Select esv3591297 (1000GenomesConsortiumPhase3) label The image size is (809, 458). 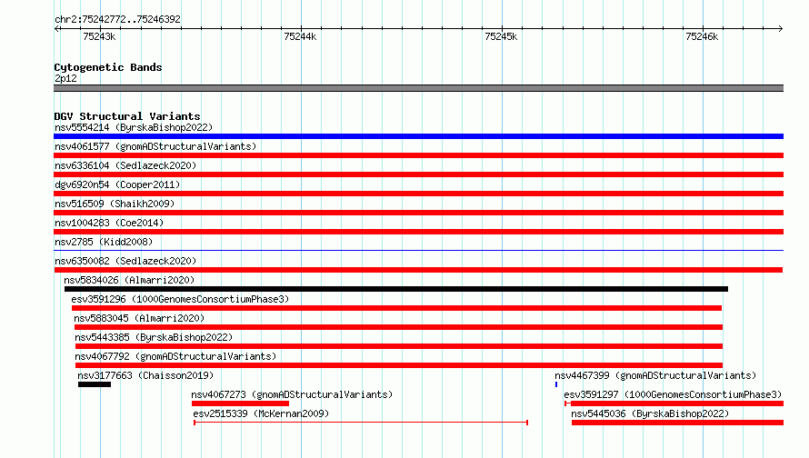(x=673, y=394)
